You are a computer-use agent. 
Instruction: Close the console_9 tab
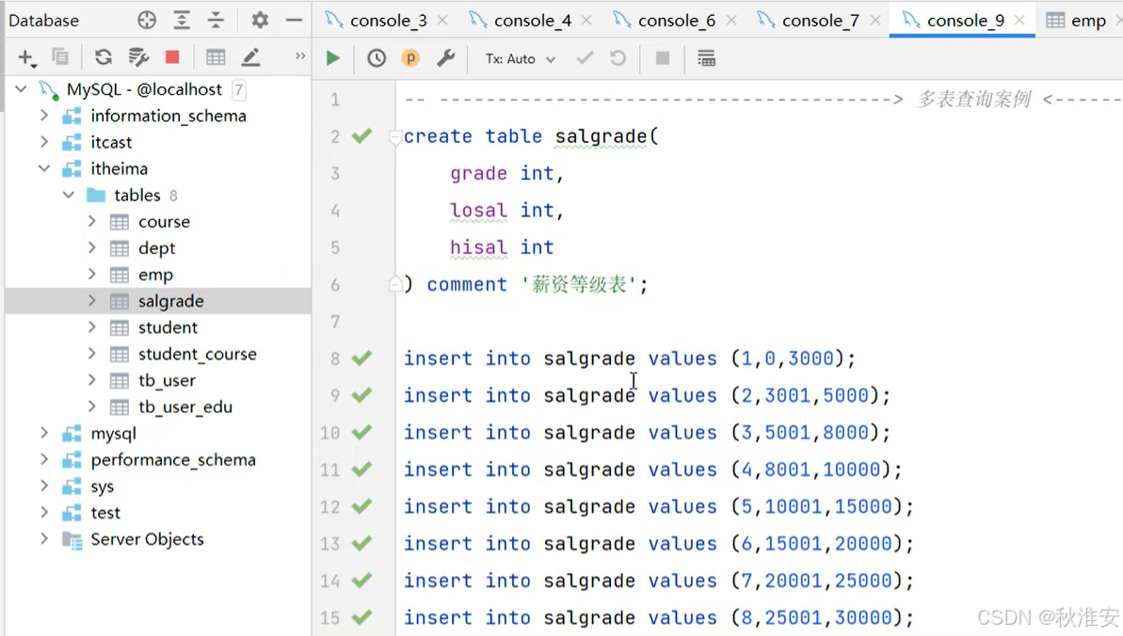1019,20
